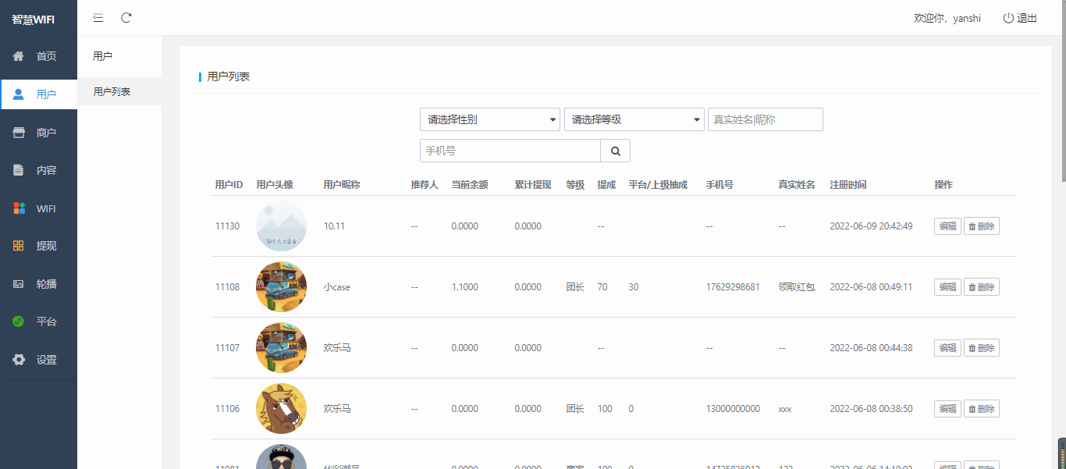Click 编辑 button for user 11106
This screenshot has width=1066, height=469.
tap(947, 409)
